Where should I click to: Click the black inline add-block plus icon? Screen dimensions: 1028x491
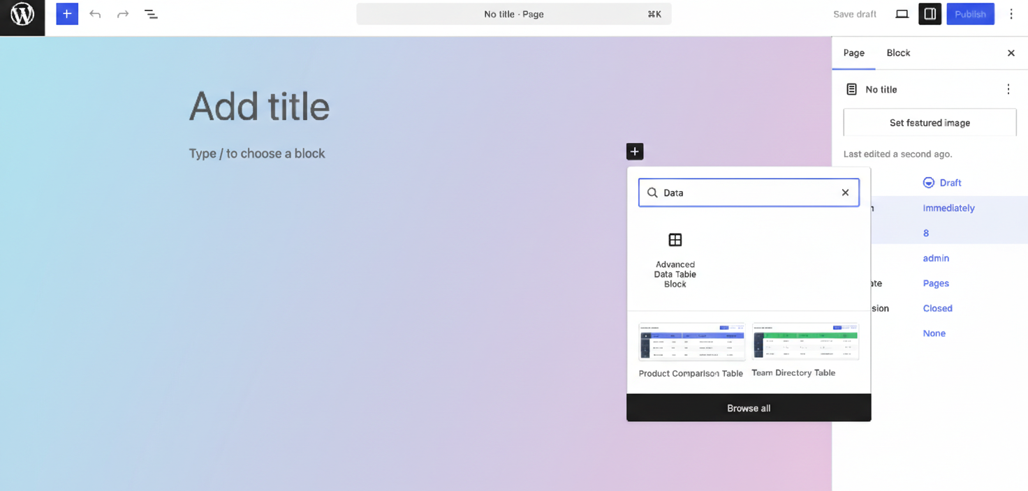[634, 151]
